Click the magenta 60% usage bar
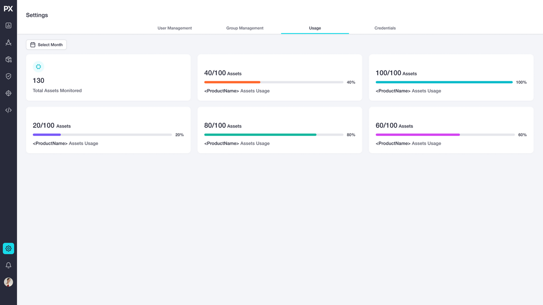The height and width of the screenshot is (305, 543). 445,134
